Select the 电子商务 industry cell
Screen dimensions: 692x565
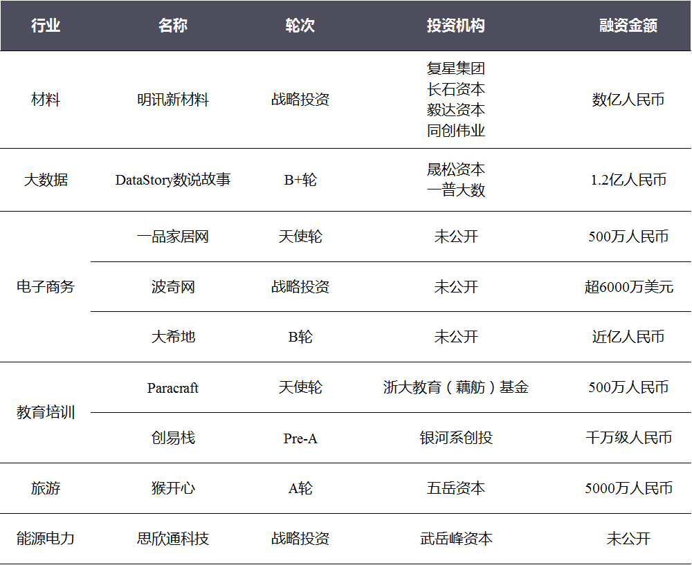click(x=46, y=287)
